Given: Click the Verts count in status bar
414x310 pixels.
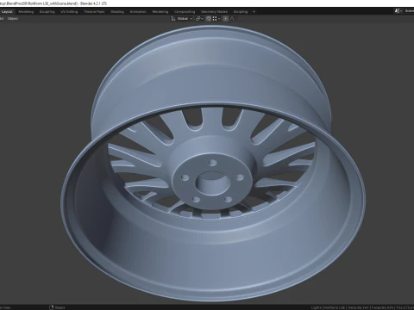Looking at the screenshot, I should [x=358, y=307].
